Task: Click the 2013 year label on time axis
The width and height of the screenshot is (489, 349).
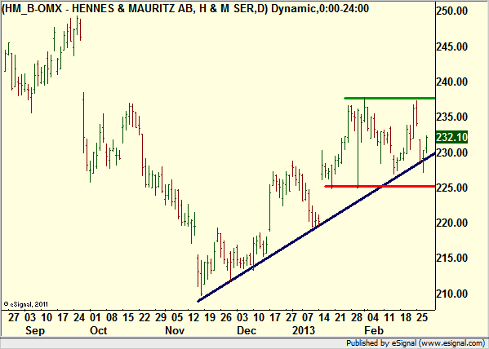Action: coord(304,330)
